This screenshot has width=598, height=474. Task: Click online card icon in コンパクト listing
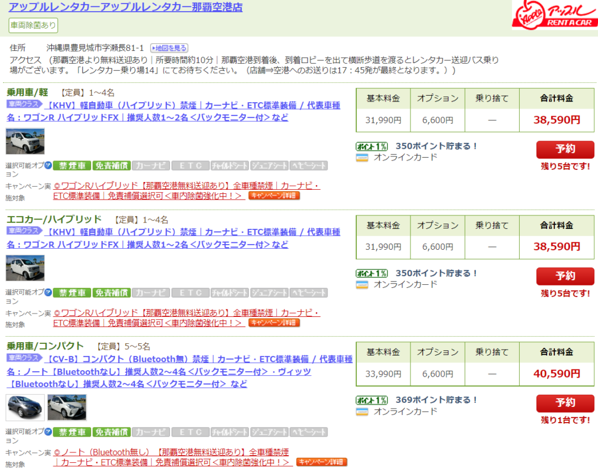pos(362,412)
